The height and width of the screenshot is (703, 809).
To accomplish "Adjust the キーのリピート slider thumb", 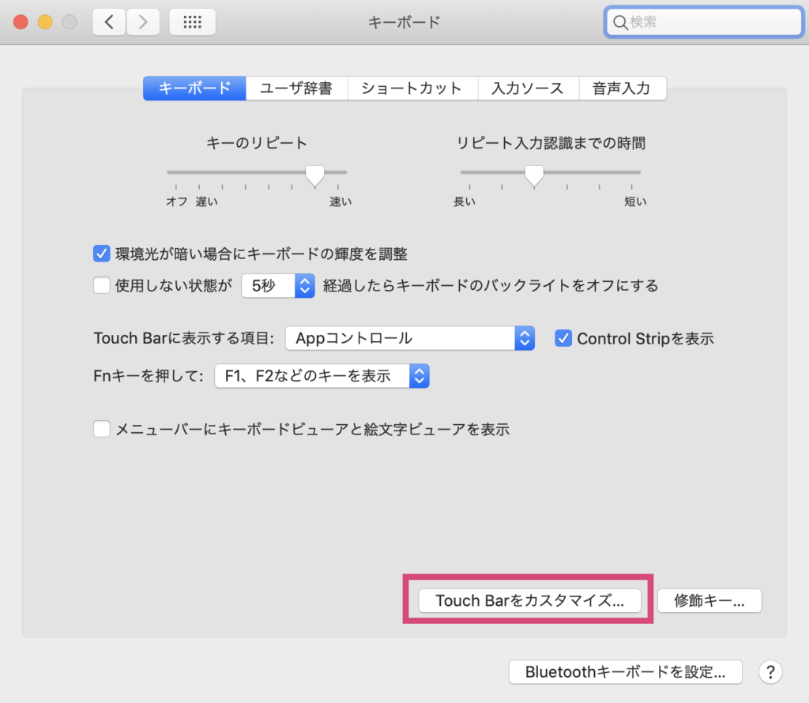I will [x=314, y=175].
